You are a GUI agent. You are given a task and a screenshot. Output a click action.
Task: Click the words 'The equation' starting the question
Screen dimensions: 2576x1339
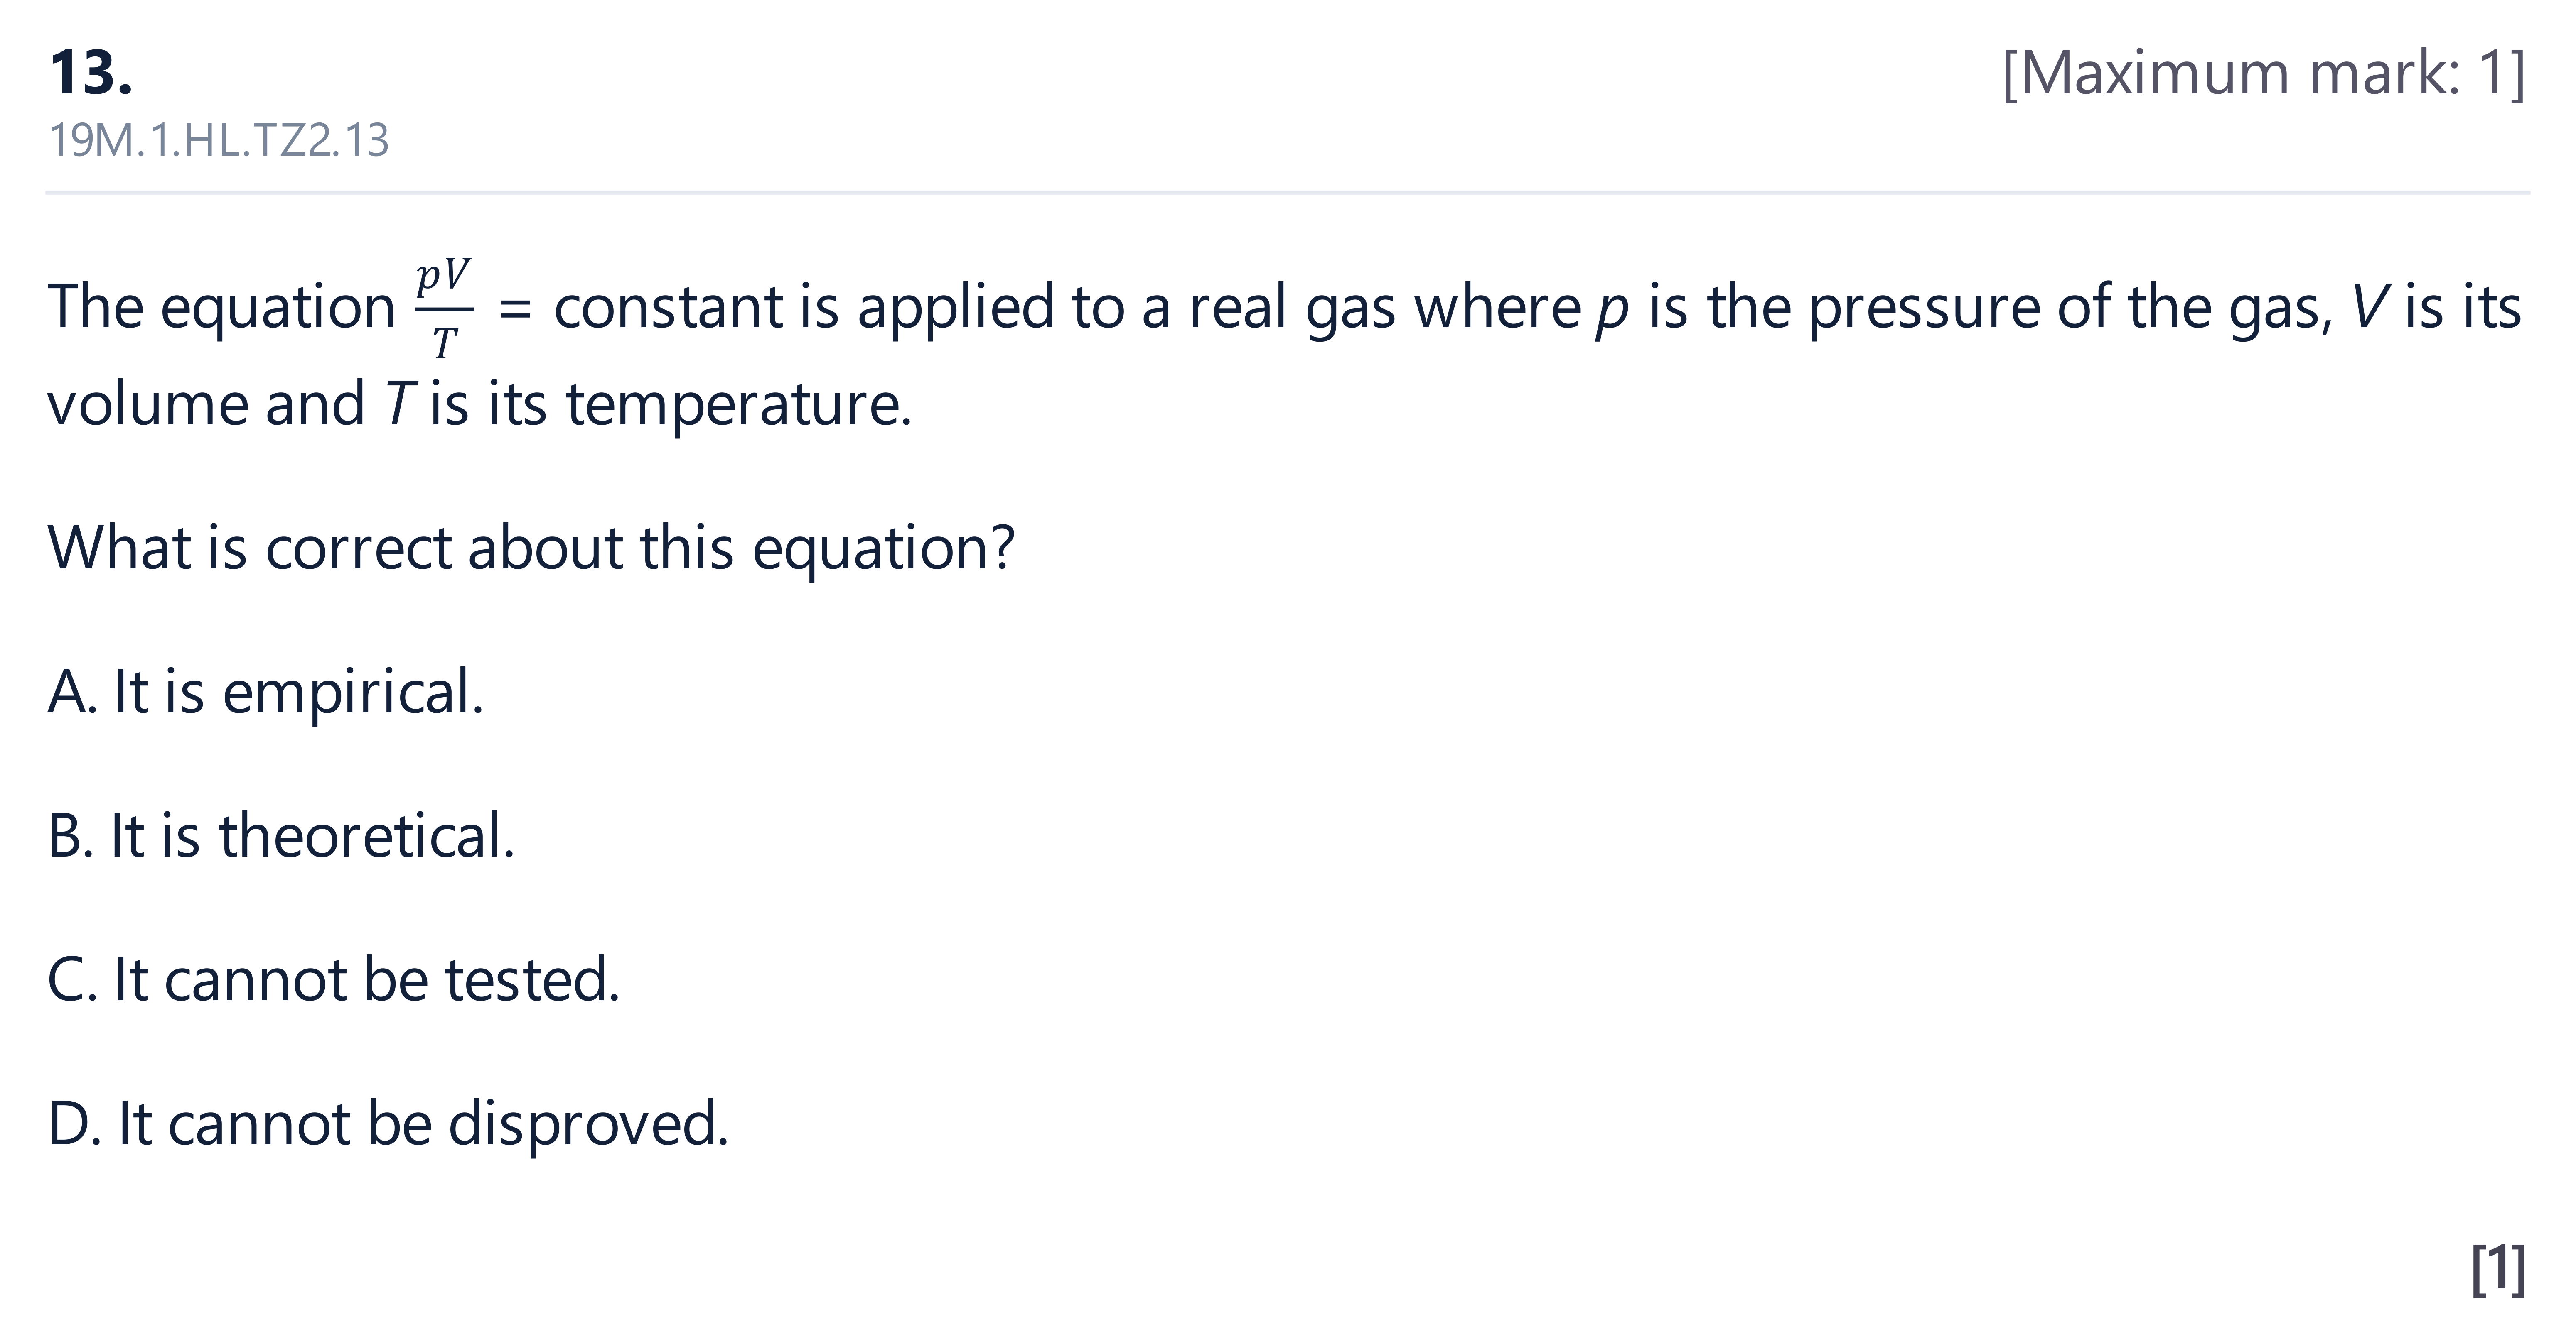pyautogui.click(x=222, y=308)
